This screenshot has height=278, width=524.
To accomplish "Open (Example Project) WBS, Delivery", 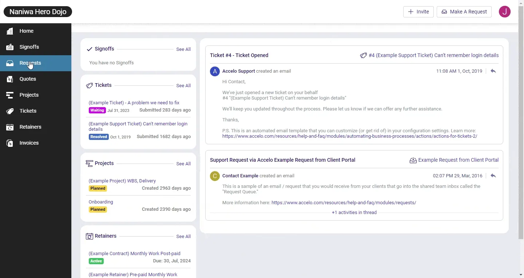I will tap(122, 181).
